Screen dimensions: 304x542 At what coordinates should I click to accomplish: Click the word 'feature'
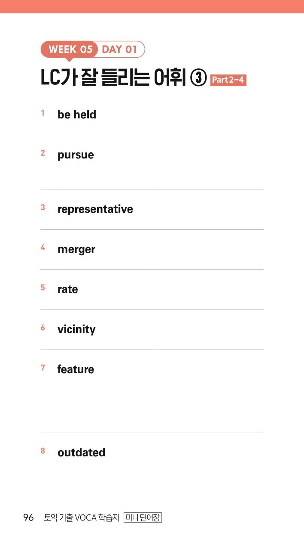click(x=76, y=369)
